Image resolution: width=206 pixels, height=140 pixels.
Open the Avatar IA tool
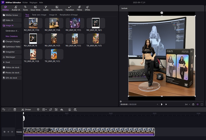point(16,8)
